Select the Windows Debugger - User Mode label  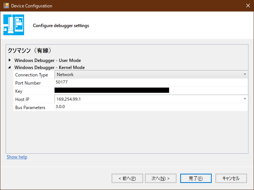point(47,60)
